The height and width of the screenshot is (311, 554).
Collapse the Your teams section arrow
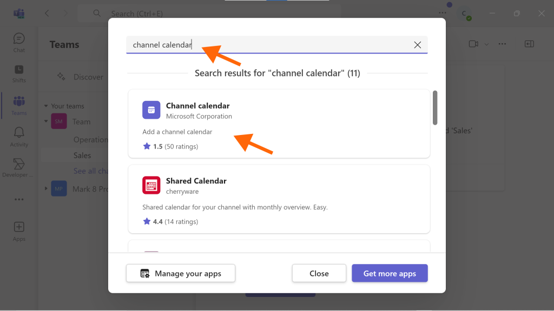(x=46, y=106)
